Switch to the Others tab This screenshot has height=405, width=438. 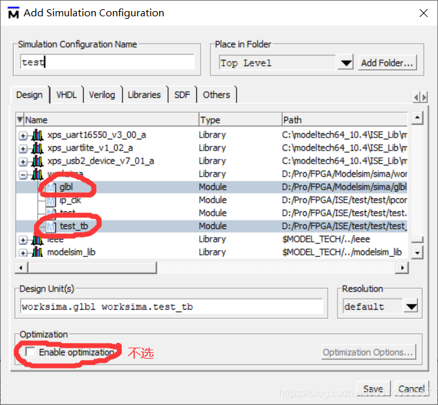coord(216,95)
